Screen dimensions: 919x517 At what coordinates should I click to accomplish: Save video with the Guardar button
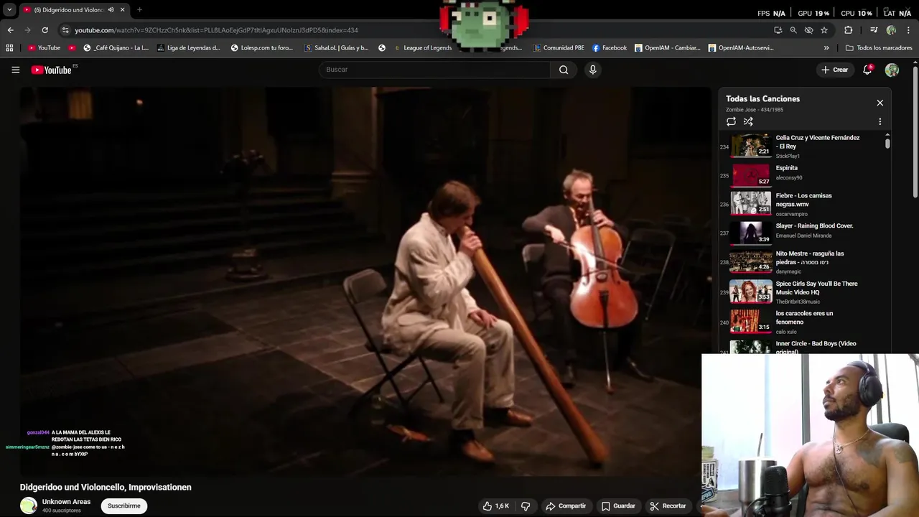click(x=618, y=506)
